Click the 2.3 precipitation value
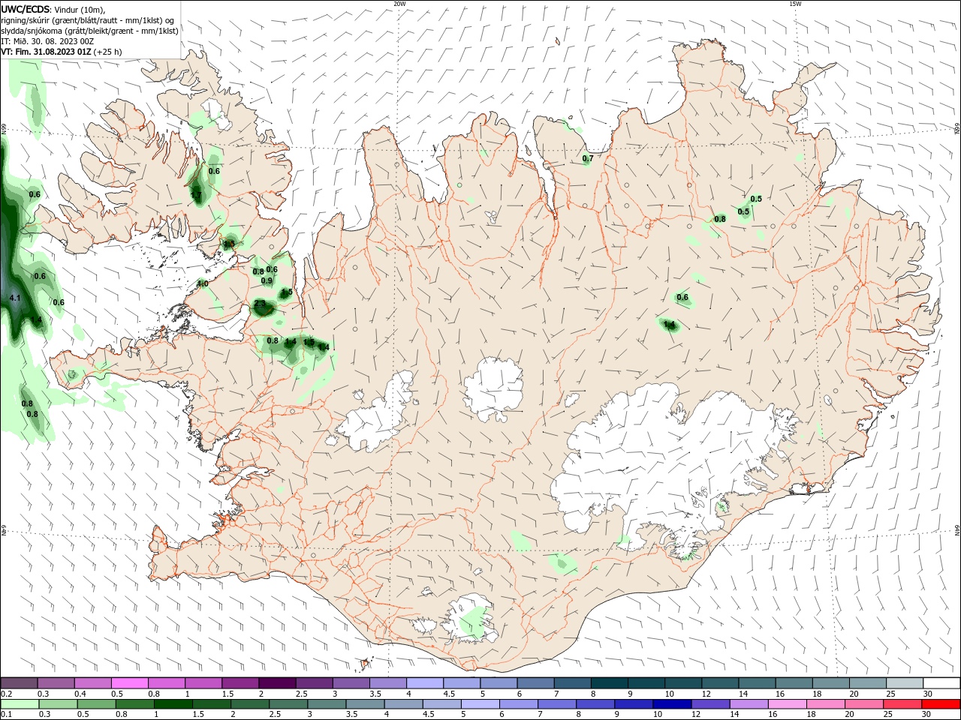The width and height of the screenshot is (961, 720). point(260,304)
